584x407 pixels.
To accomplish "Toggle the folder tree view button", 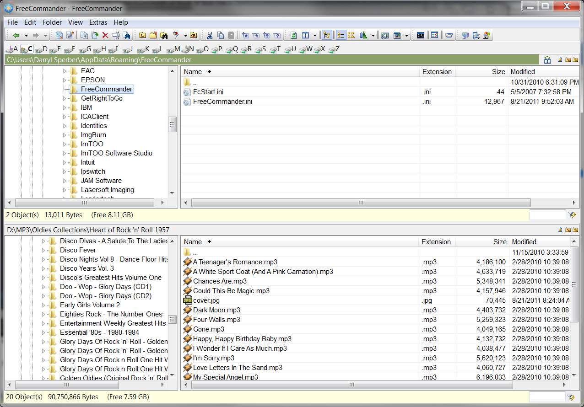I will pyautogui.click(x=327, y=35).
